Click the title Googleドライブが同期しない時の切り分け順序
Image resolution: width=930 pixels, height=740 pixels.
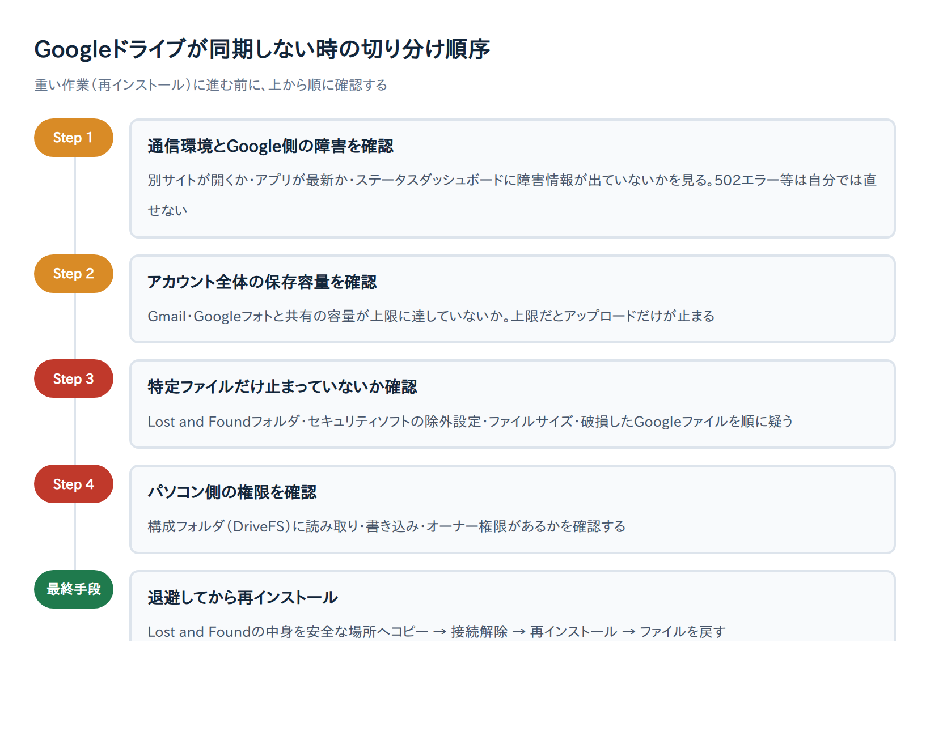click(x=262, y=49)
